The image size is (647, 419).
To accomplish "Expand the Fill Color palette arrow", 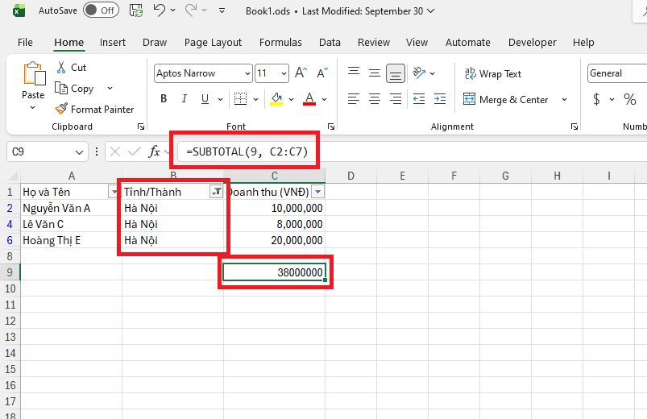I will click(292, 99).
